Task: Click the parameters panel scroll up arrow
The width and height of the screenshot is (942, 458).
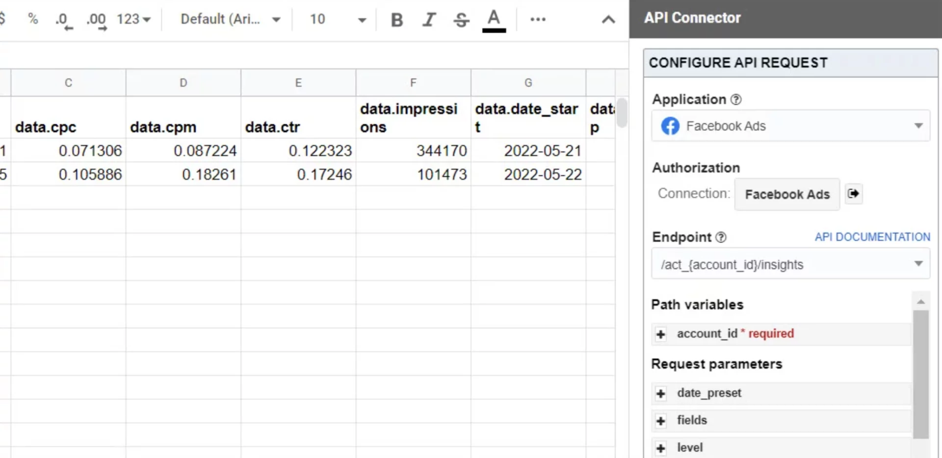Action: tap(921, 302)
